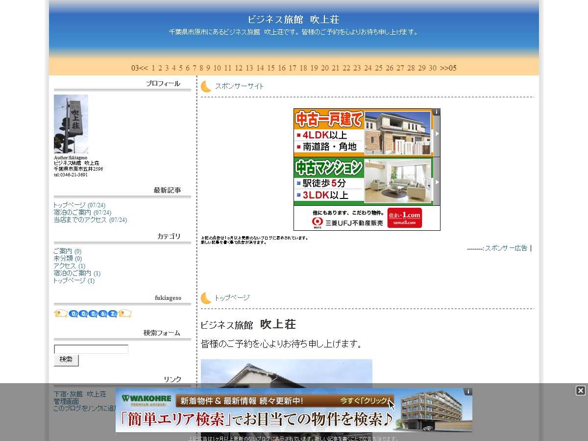Select day 10 in the calendar row
This screenshot has height=441, width=588.
217,68
